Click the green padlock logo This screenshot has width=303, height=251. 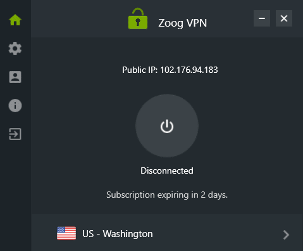point(138,18)
